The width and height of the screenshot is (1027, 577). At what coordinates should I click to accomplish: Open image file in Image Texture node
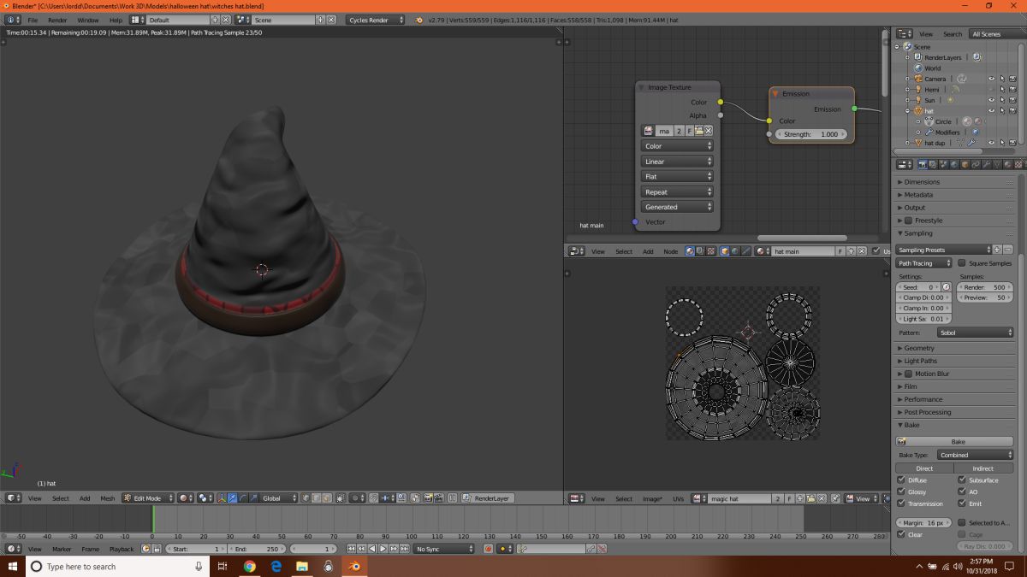pos(698,131)
